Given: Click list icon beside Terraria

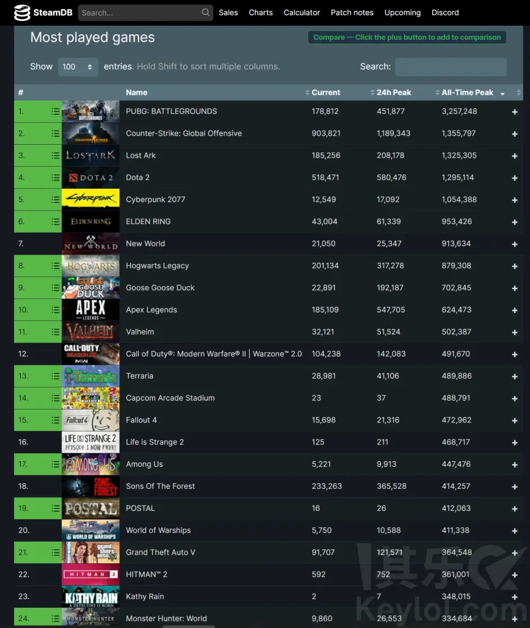Looking at the screenshot, I should coord(56,376).
